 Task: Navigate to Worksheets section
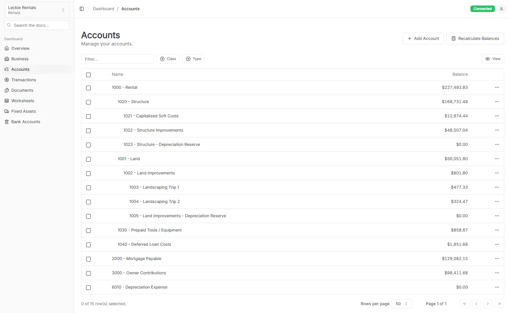[22, 101]
